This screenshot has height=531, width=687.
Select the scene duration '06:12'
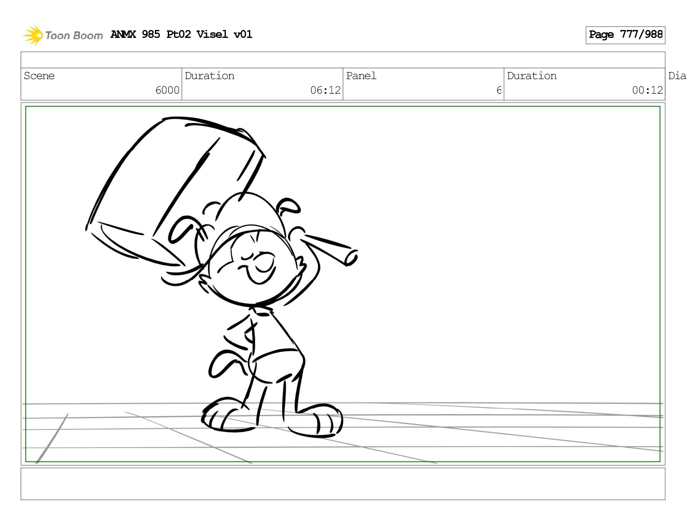click(326, 90)
